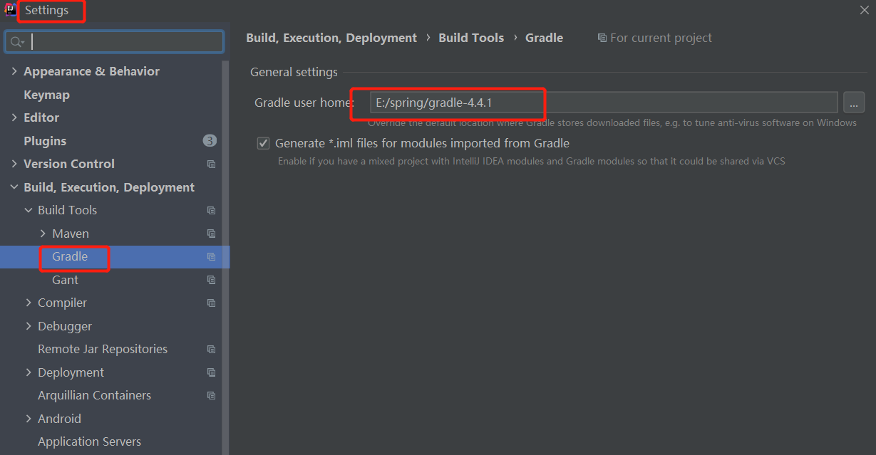The height and width of the screenshot is (455, 876).
Task: Open the Plugins settings page
Action: point(45,141)
